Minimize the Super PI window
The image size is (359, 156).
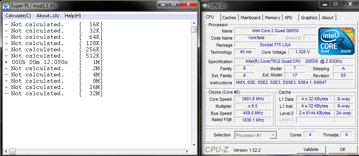click(x=163, y=4)
